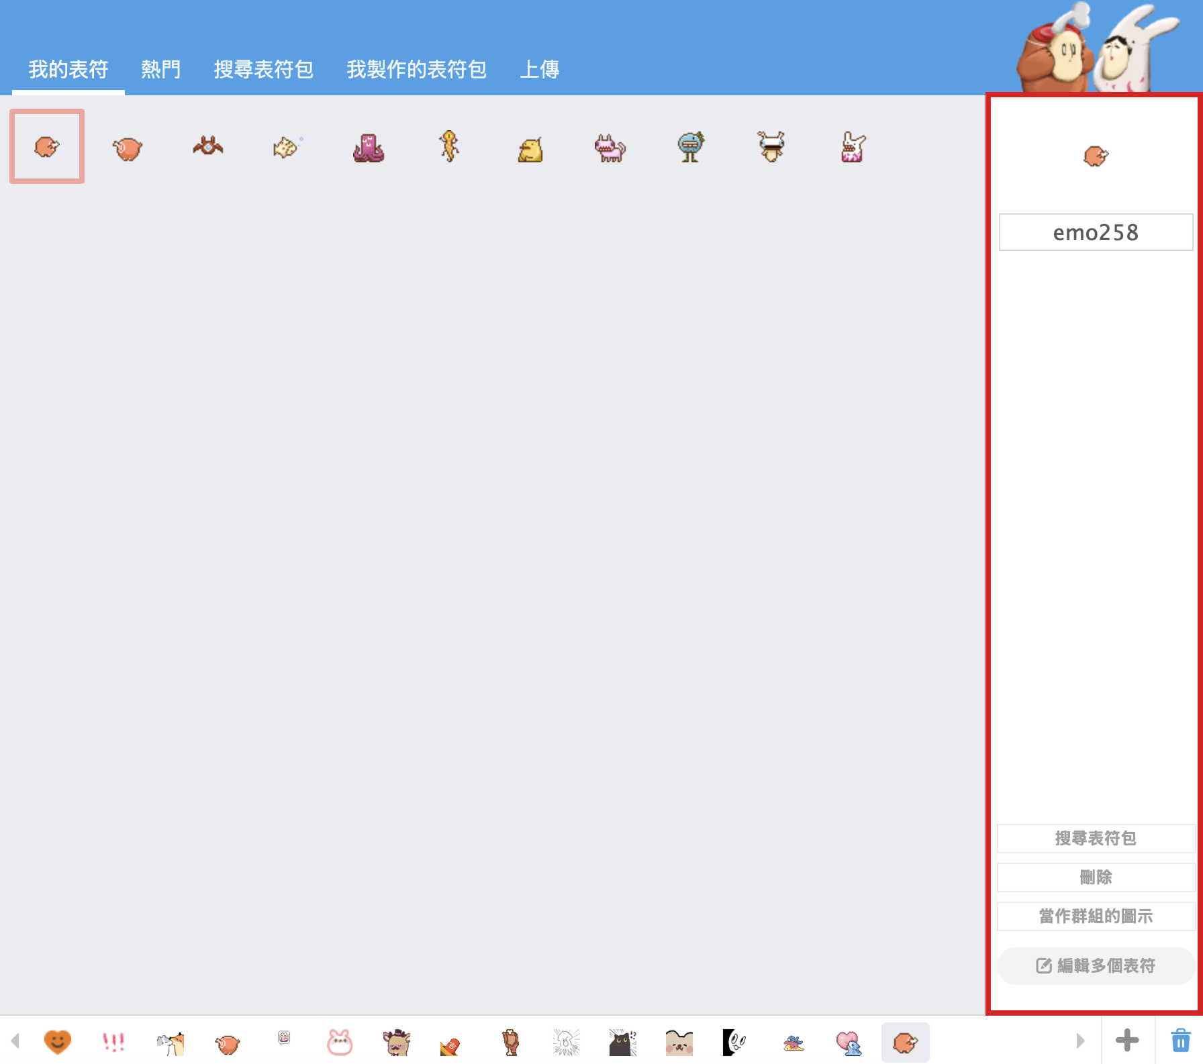Viewport: 1203px width, 1064px height.
Task: Select the orange lizard emoticon
Action: 449,146
